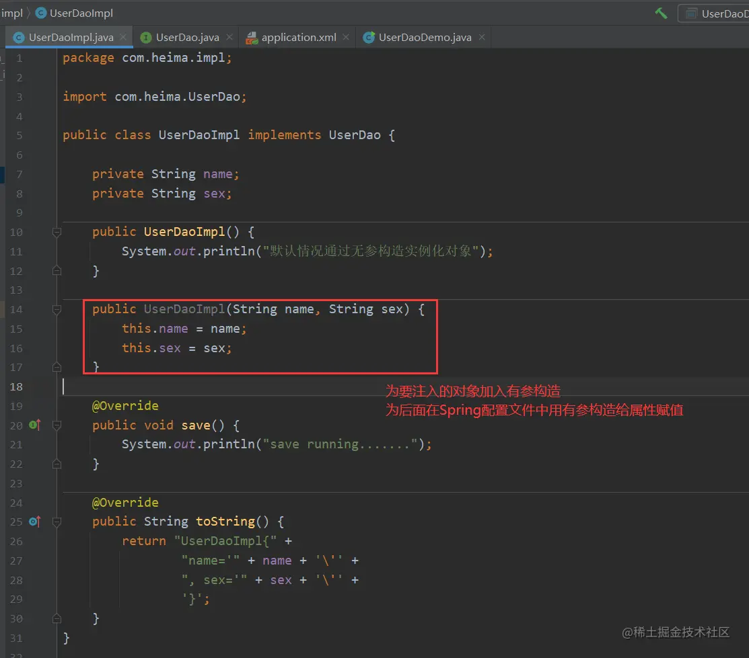Click the UserDaoImpl breadcrumb class icon
This screenshot has height=658, width=749.
(41, 13)
